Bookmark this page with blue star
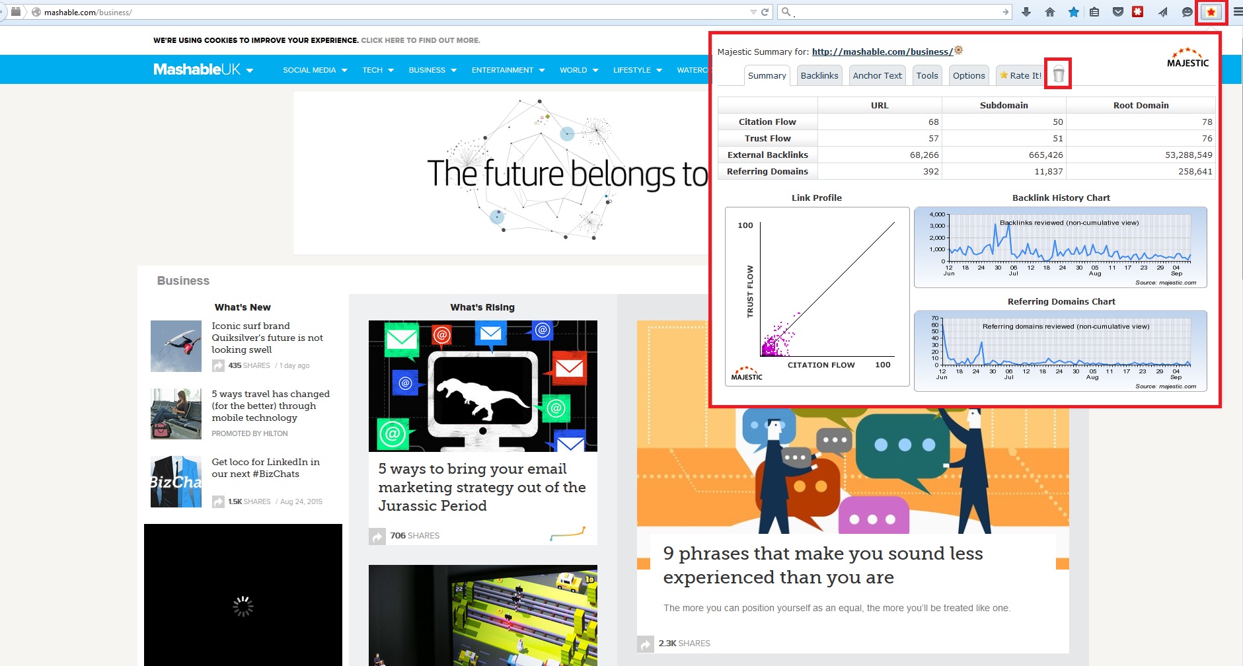The height and width of the screenshot is (666, 1243). pyautogui.click(x=1074, y=12)
